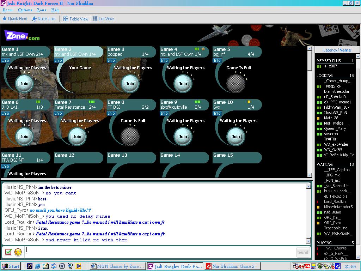
Task: Open Info for Game 1
Action: (x=6, y=60)
